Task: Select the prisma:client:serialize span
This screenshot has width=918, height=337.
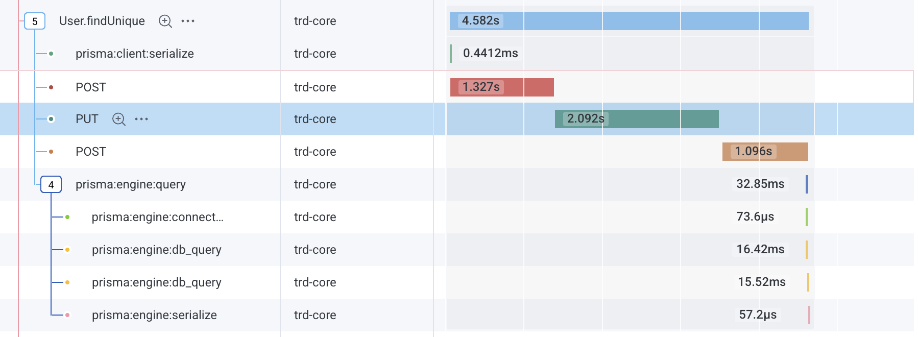Action: pyautogui.click(x=134, y=54)
